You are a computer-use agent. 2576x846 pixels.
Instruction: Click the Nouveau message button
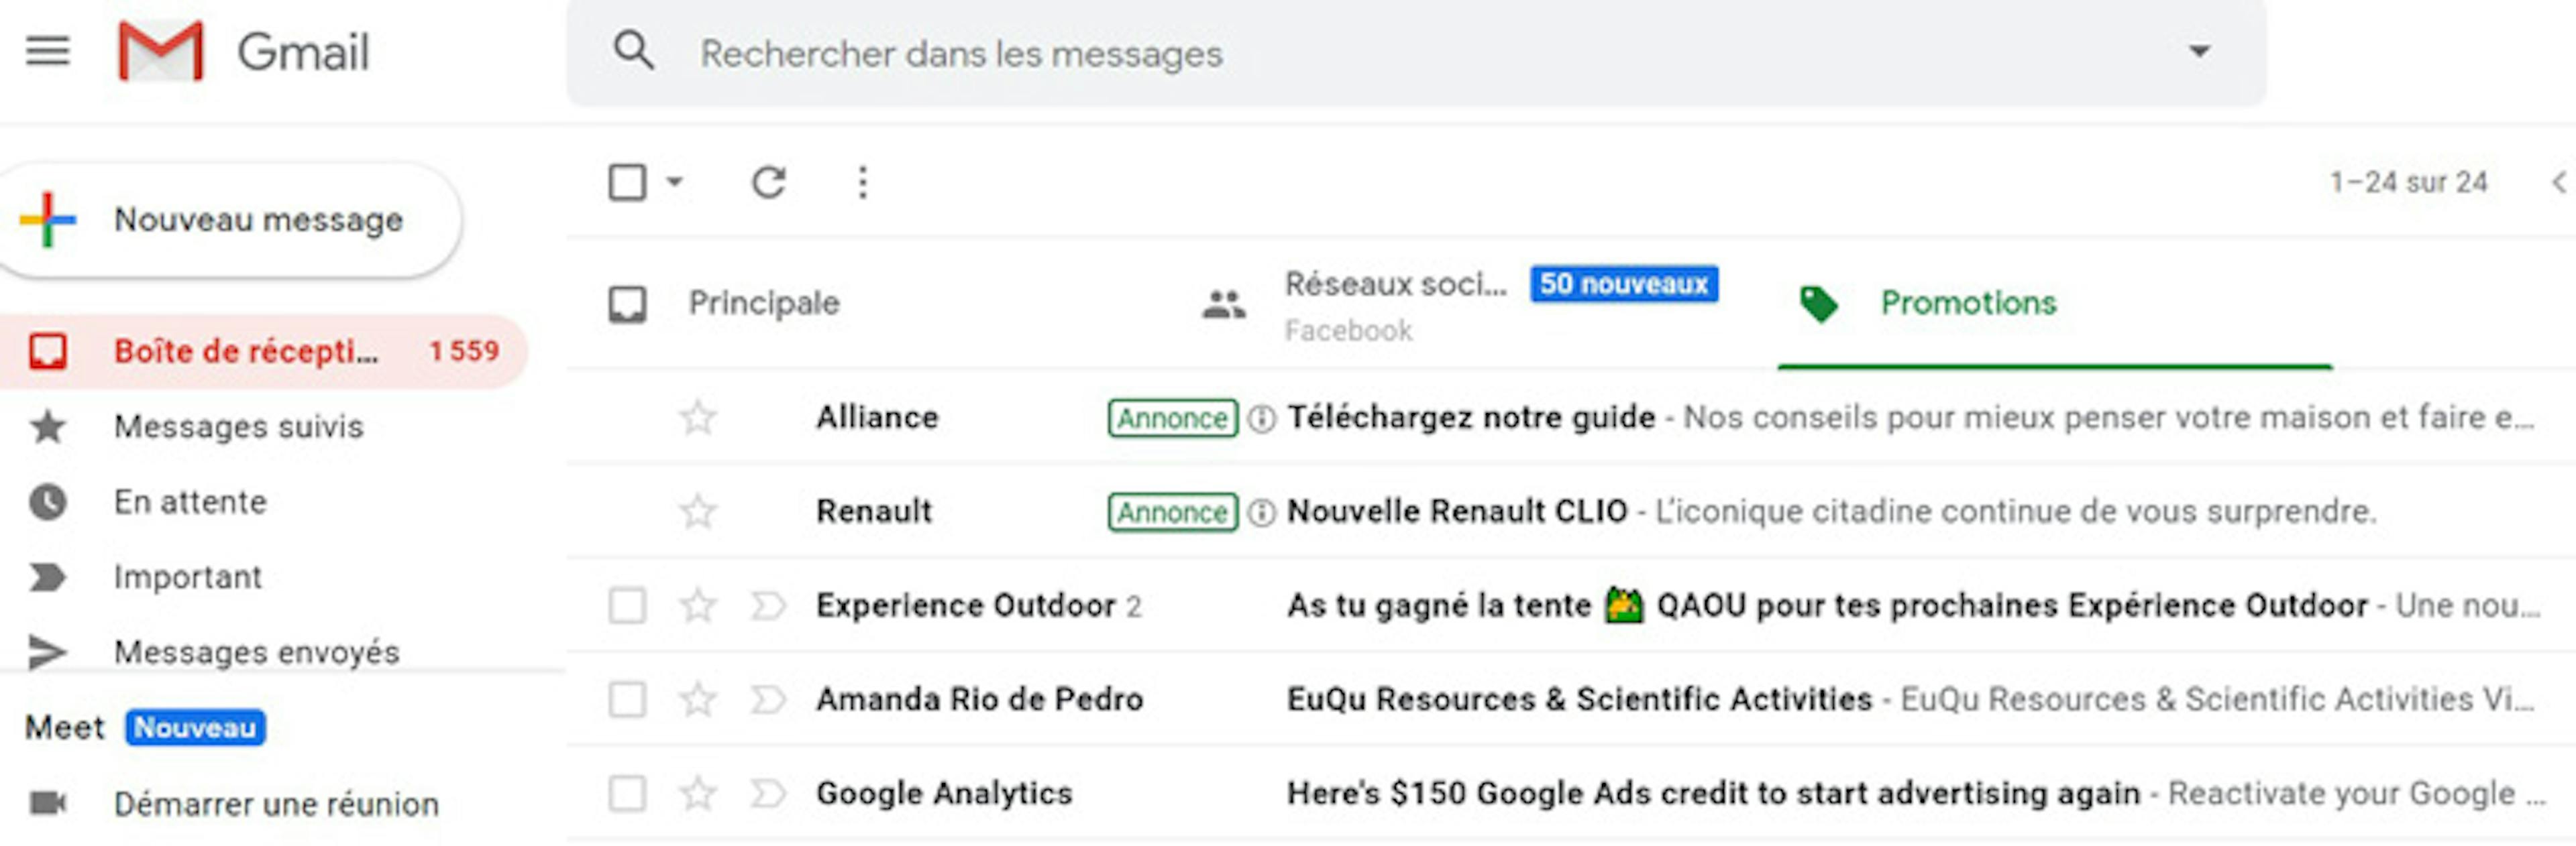pyautogui.click(x=230, y=219)
